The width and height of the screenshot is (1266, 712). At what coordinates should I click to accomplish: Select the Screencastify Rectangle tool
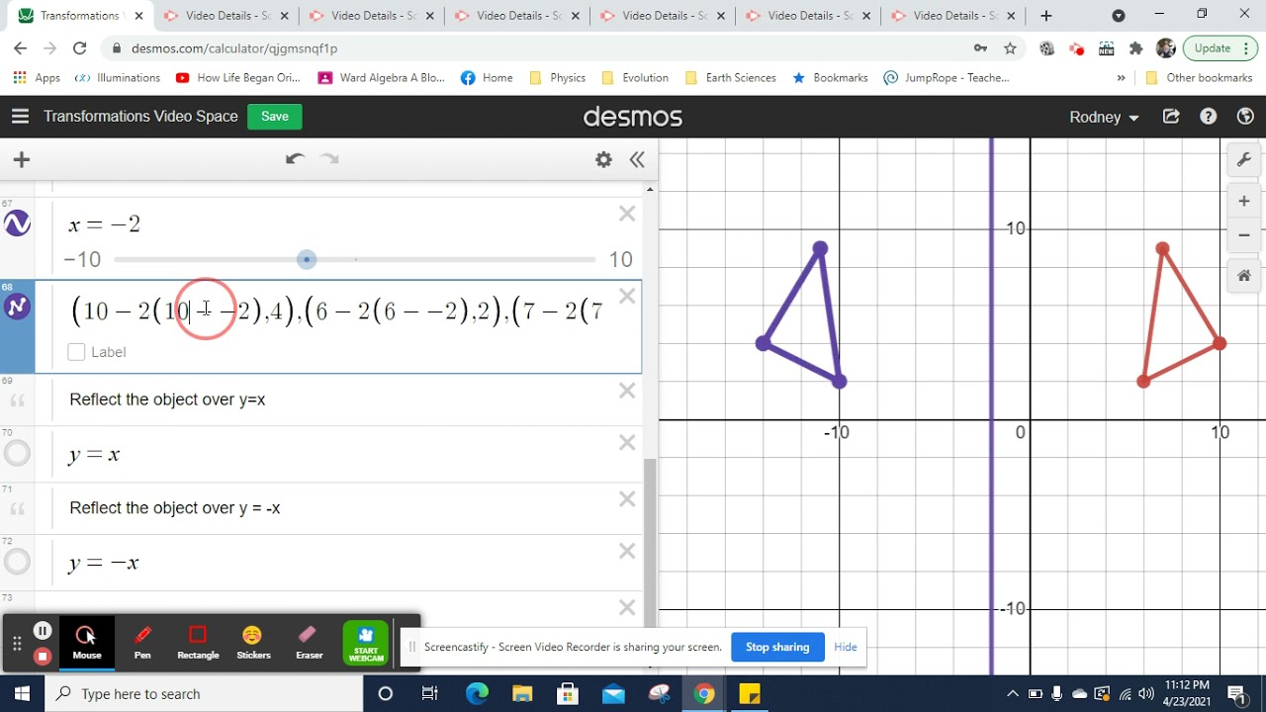[198, 641]
